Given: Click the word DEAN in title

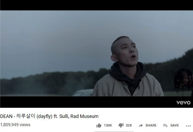Looking at the screenshot, I should tap(6, 116).
